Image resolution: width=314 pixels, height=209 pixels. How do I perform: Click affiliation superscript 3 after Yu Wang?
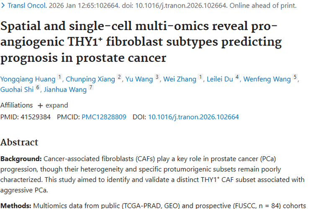click(x=157, y=77)
